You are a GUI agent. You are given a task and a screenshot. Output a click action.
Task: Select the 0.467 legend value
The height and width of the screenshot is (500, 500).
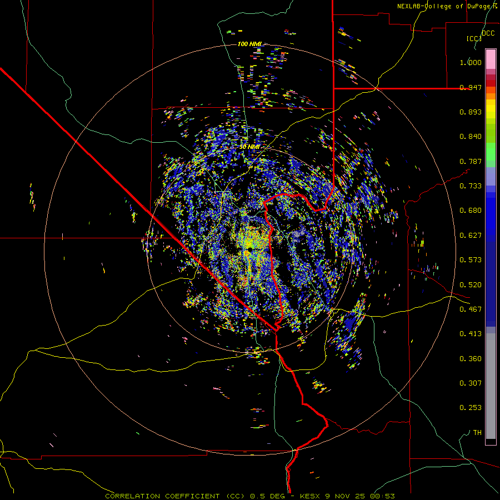coord(471,309)
